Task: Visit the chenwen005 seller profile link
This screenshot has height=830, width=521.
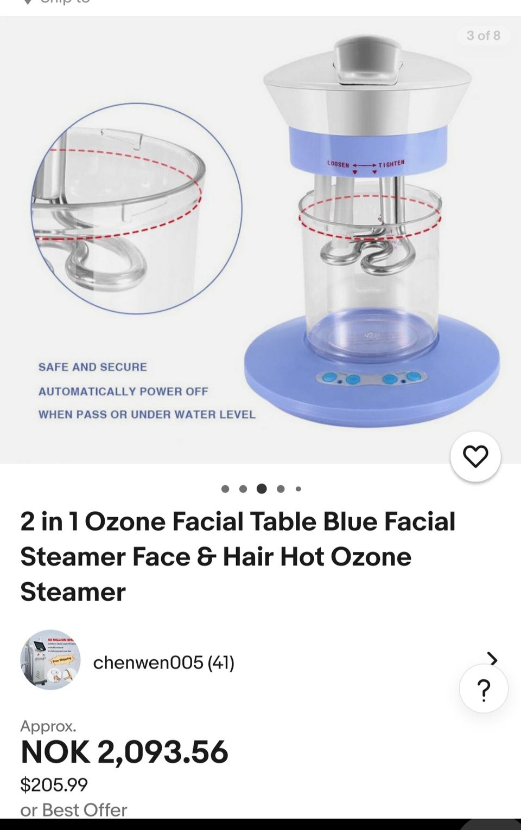Action: click(x=148, y=662)
